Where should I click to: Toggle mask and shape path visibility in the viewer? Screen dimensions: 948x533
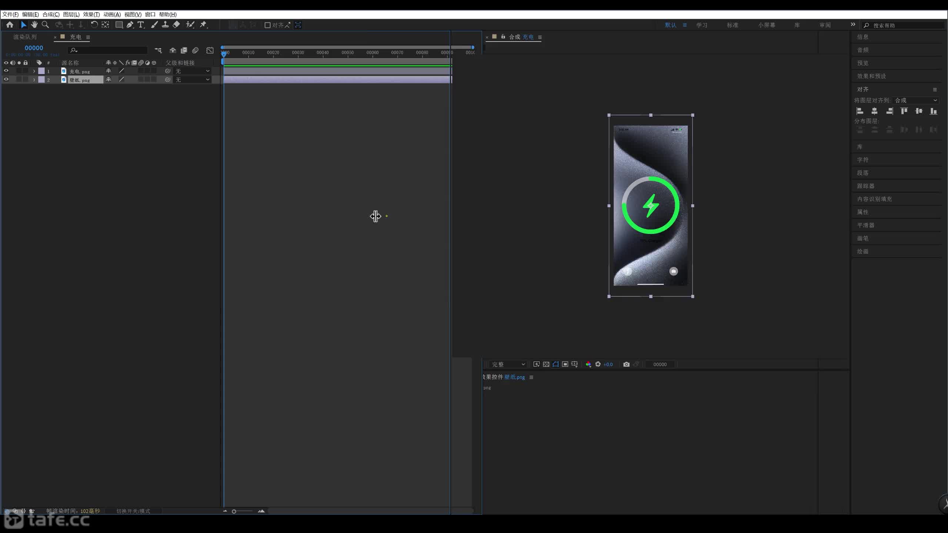coord(555,364)
